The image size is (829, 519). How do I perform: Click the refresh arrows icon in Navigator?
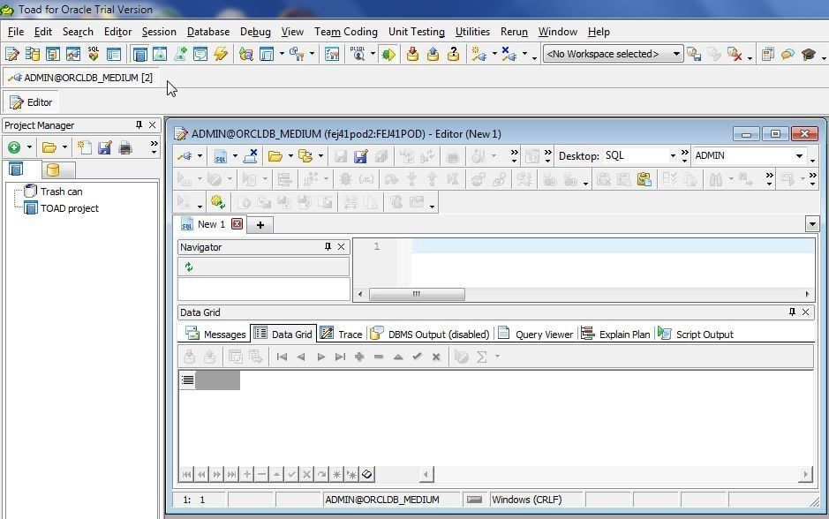point(189,267)
